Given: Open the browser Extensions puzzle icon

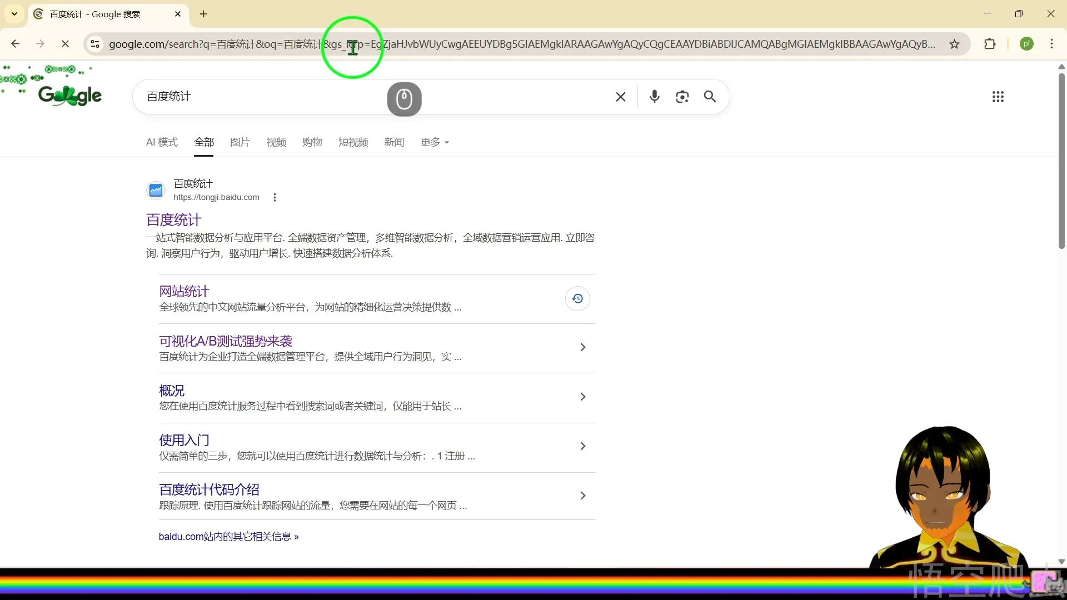Looking at the screenshot, I should (991, 44).
